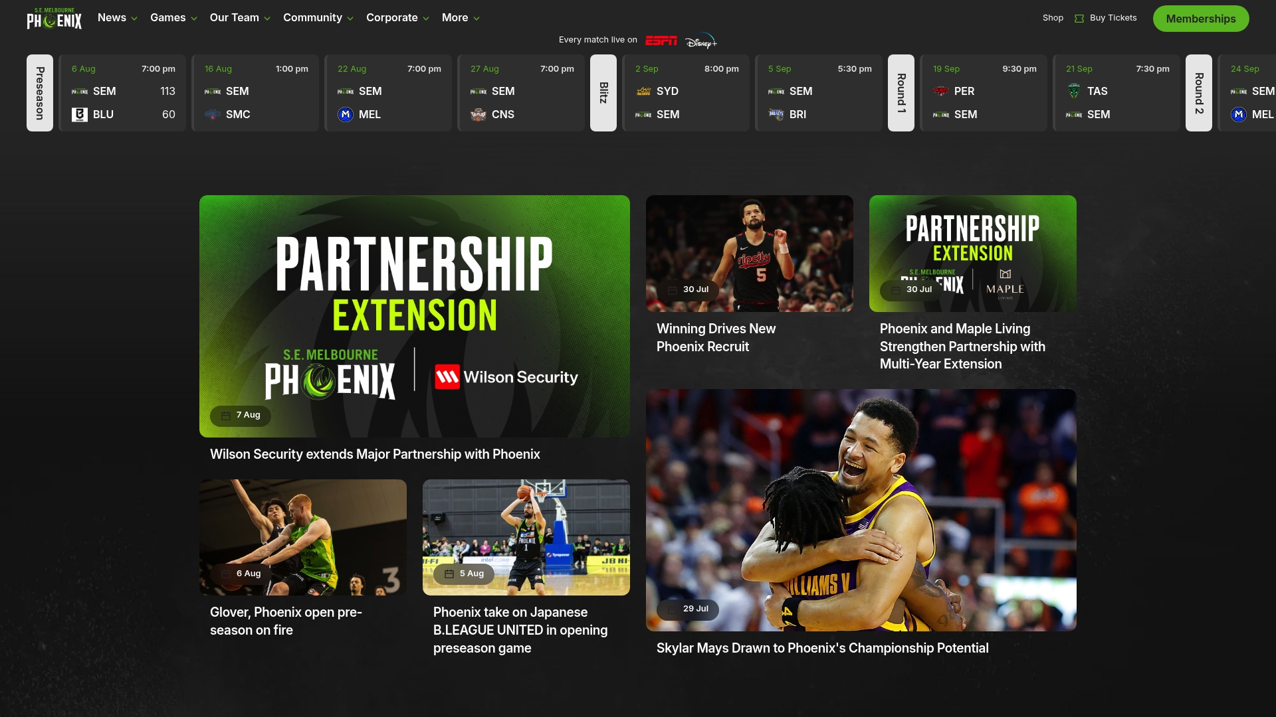Click the SEM logo in 22 Aug game
The image size is (1276, 717).
point(346,92)
